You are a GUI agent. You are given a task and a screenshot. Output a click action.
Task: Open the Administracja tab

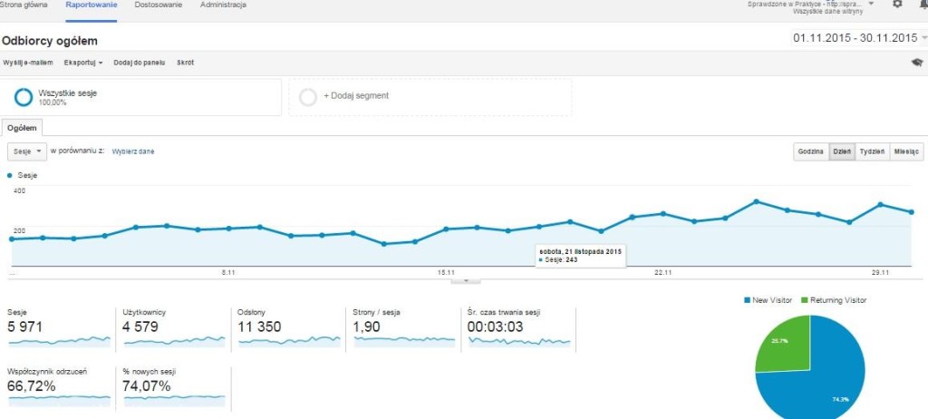pos(223,5)
